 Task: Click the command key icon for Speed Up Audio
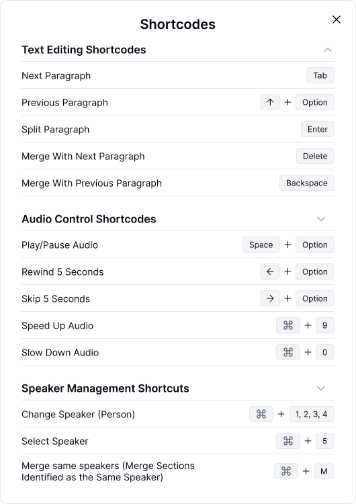[x=288, y=325]
